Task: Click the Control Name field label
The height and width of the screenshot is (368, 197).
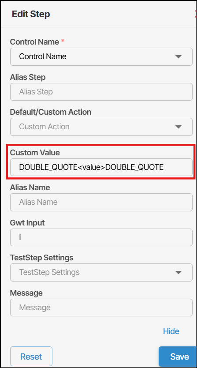Action: [x=34, y=42]
